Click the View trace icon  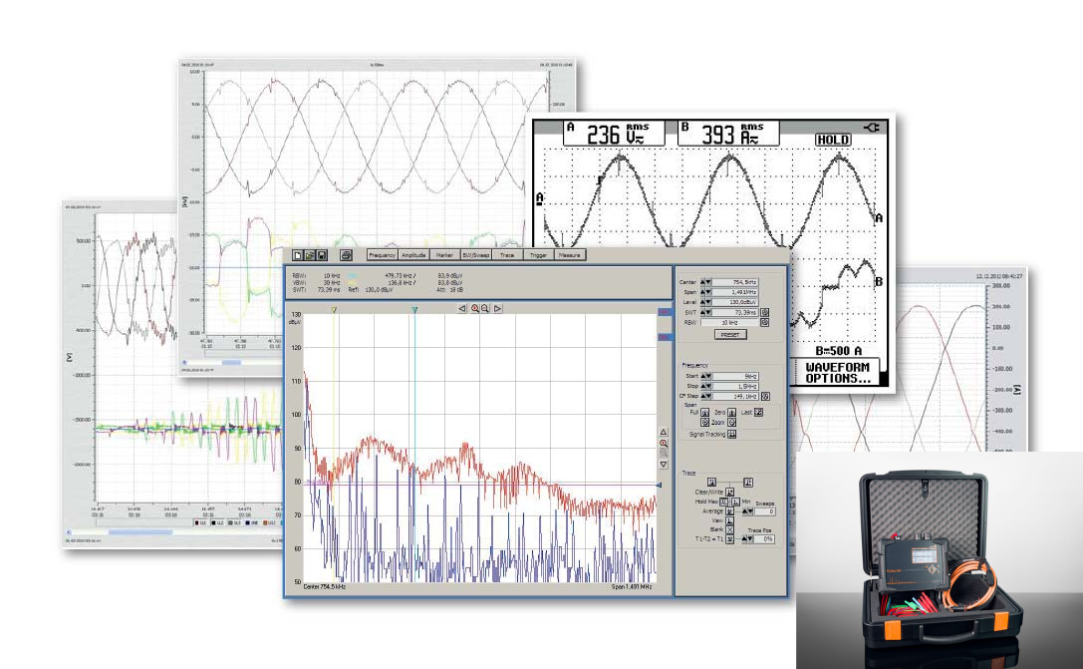[730, 520]
